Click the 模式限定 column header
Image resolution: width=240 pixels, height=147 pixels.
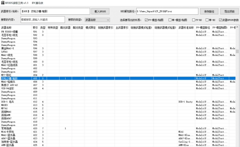[x=91, y=27]
